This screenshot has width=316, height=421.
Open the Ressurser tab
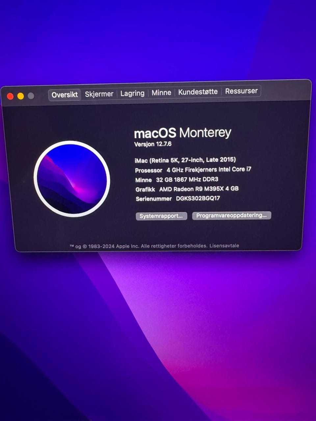tap(241, 91)
